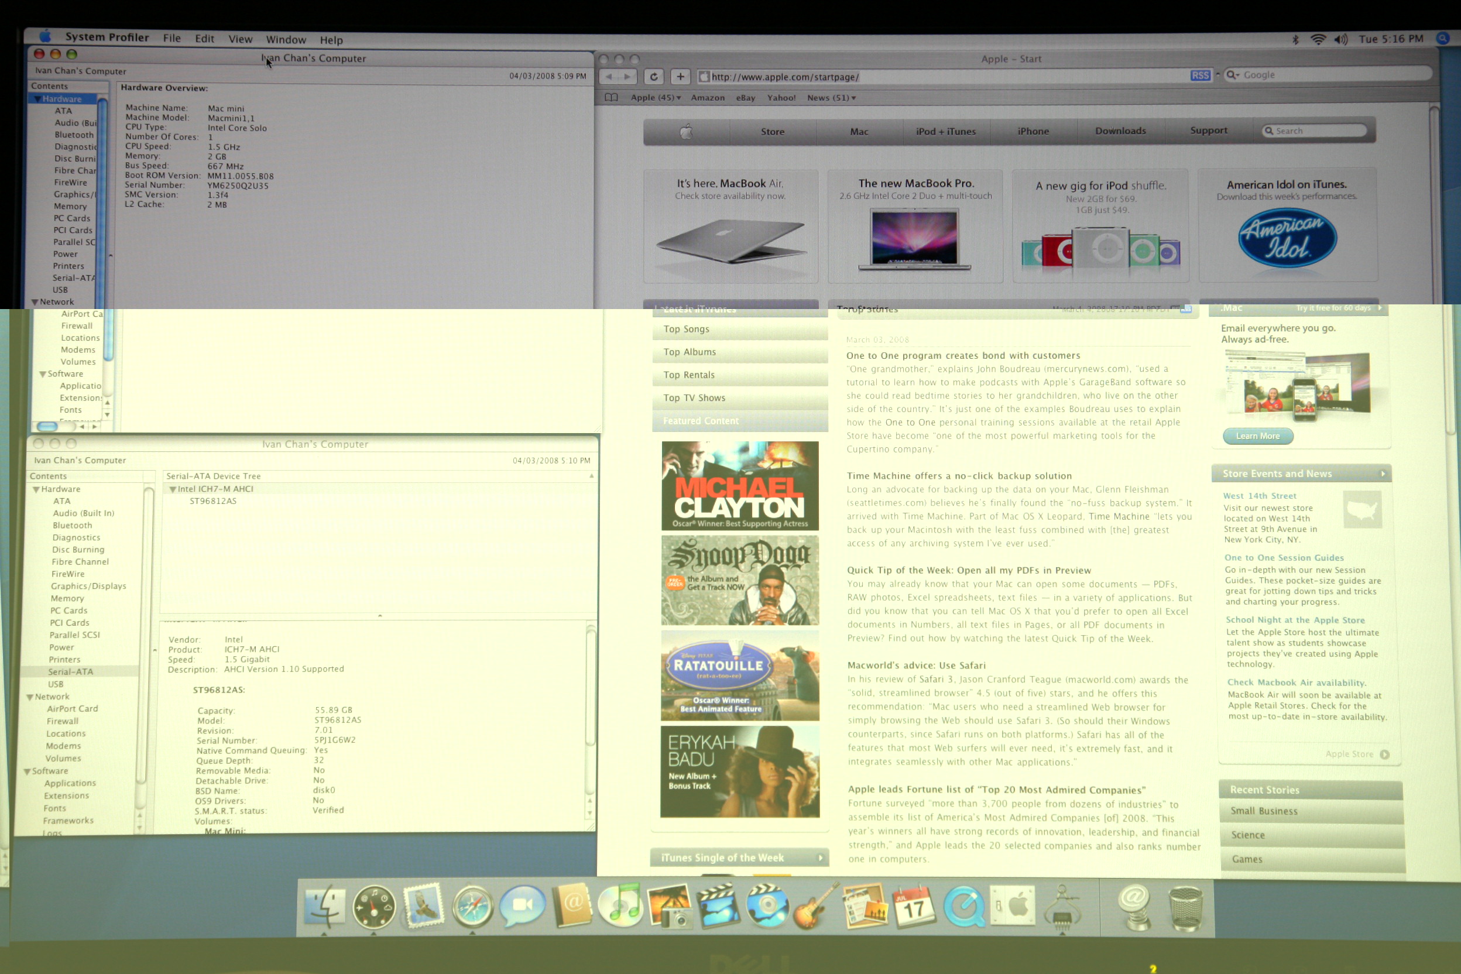Select Memory in the Serial-ATA window

(x=67, y=599)
